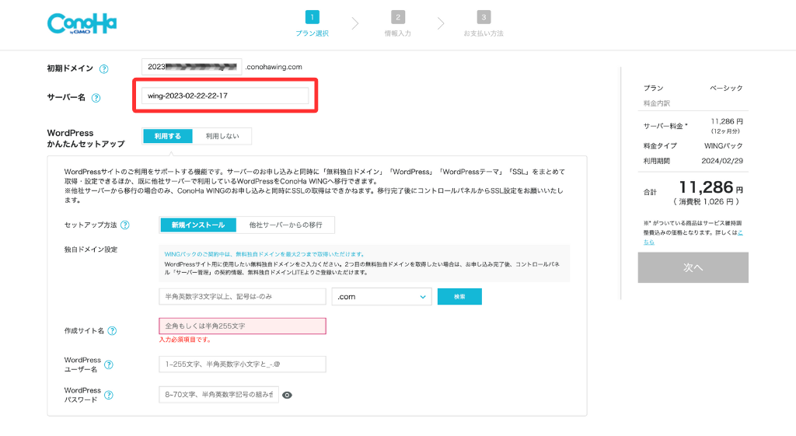This screenshot has height=436, width=796.
Task: Open help icon beside WordPress パスワード
Action: 109,395
